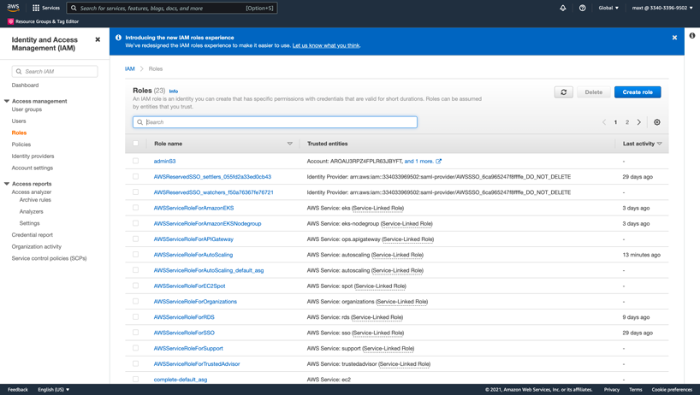Go to the previous page of roles
The image size is (700, 395).
[604, 122]
